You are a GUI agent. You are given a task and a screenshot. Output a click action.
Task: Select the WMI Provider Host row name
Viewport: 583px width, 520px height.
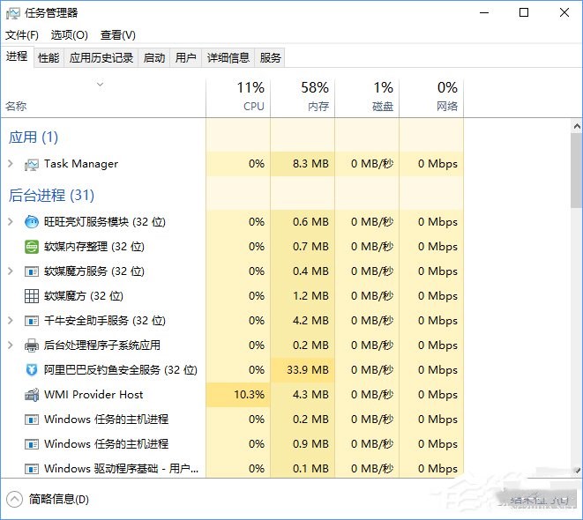(93, 395)
